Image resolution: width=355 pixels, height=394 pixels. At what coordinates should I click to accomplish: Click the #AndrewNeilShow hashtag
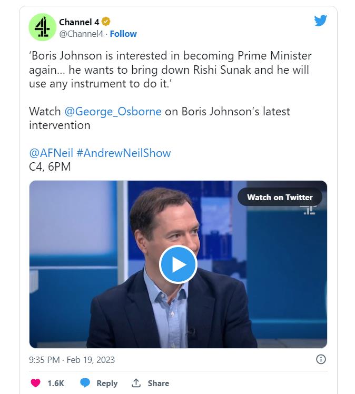(123, 153)
